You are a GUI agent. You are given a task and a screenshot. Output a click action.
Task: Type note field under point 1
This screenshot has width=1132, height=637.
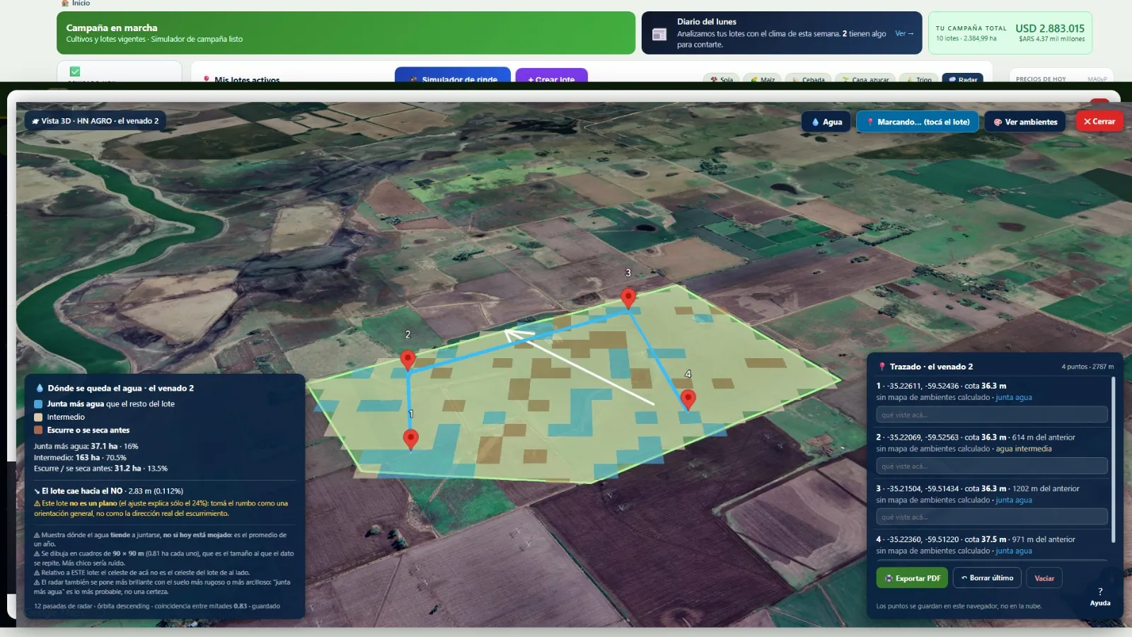tap(991, 415)
